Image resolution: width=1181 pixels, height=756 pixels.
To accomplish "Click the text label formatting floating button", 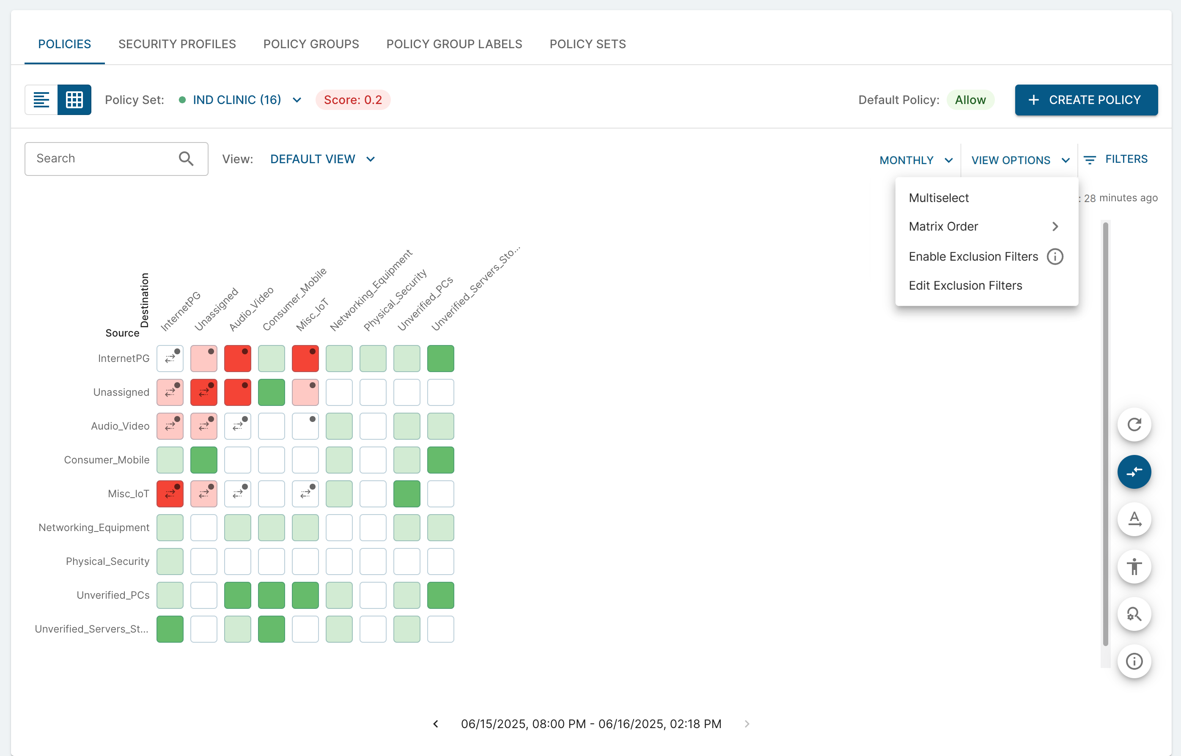I will click(x=1134, y=519).
